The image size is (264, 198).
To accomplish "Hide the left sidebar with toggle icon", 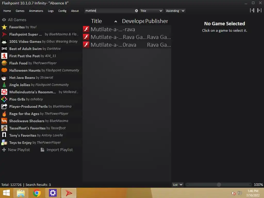I will point(252,10).
